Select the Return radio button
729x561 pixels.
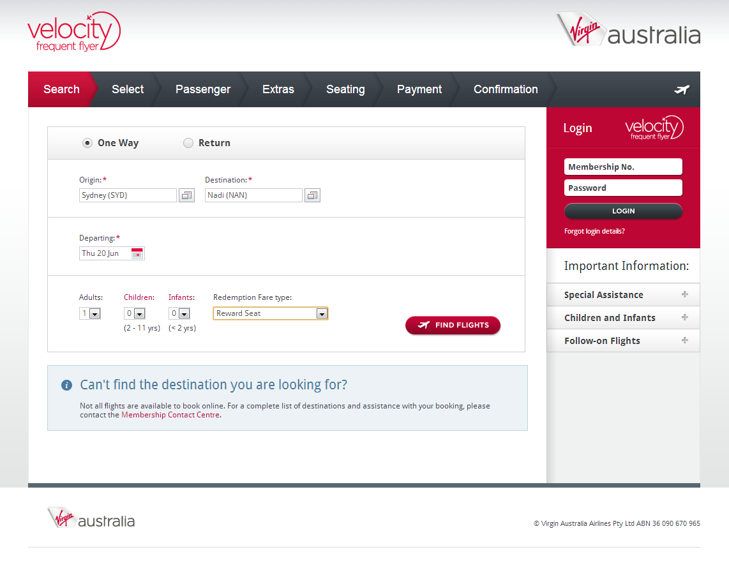coord(188,143)
